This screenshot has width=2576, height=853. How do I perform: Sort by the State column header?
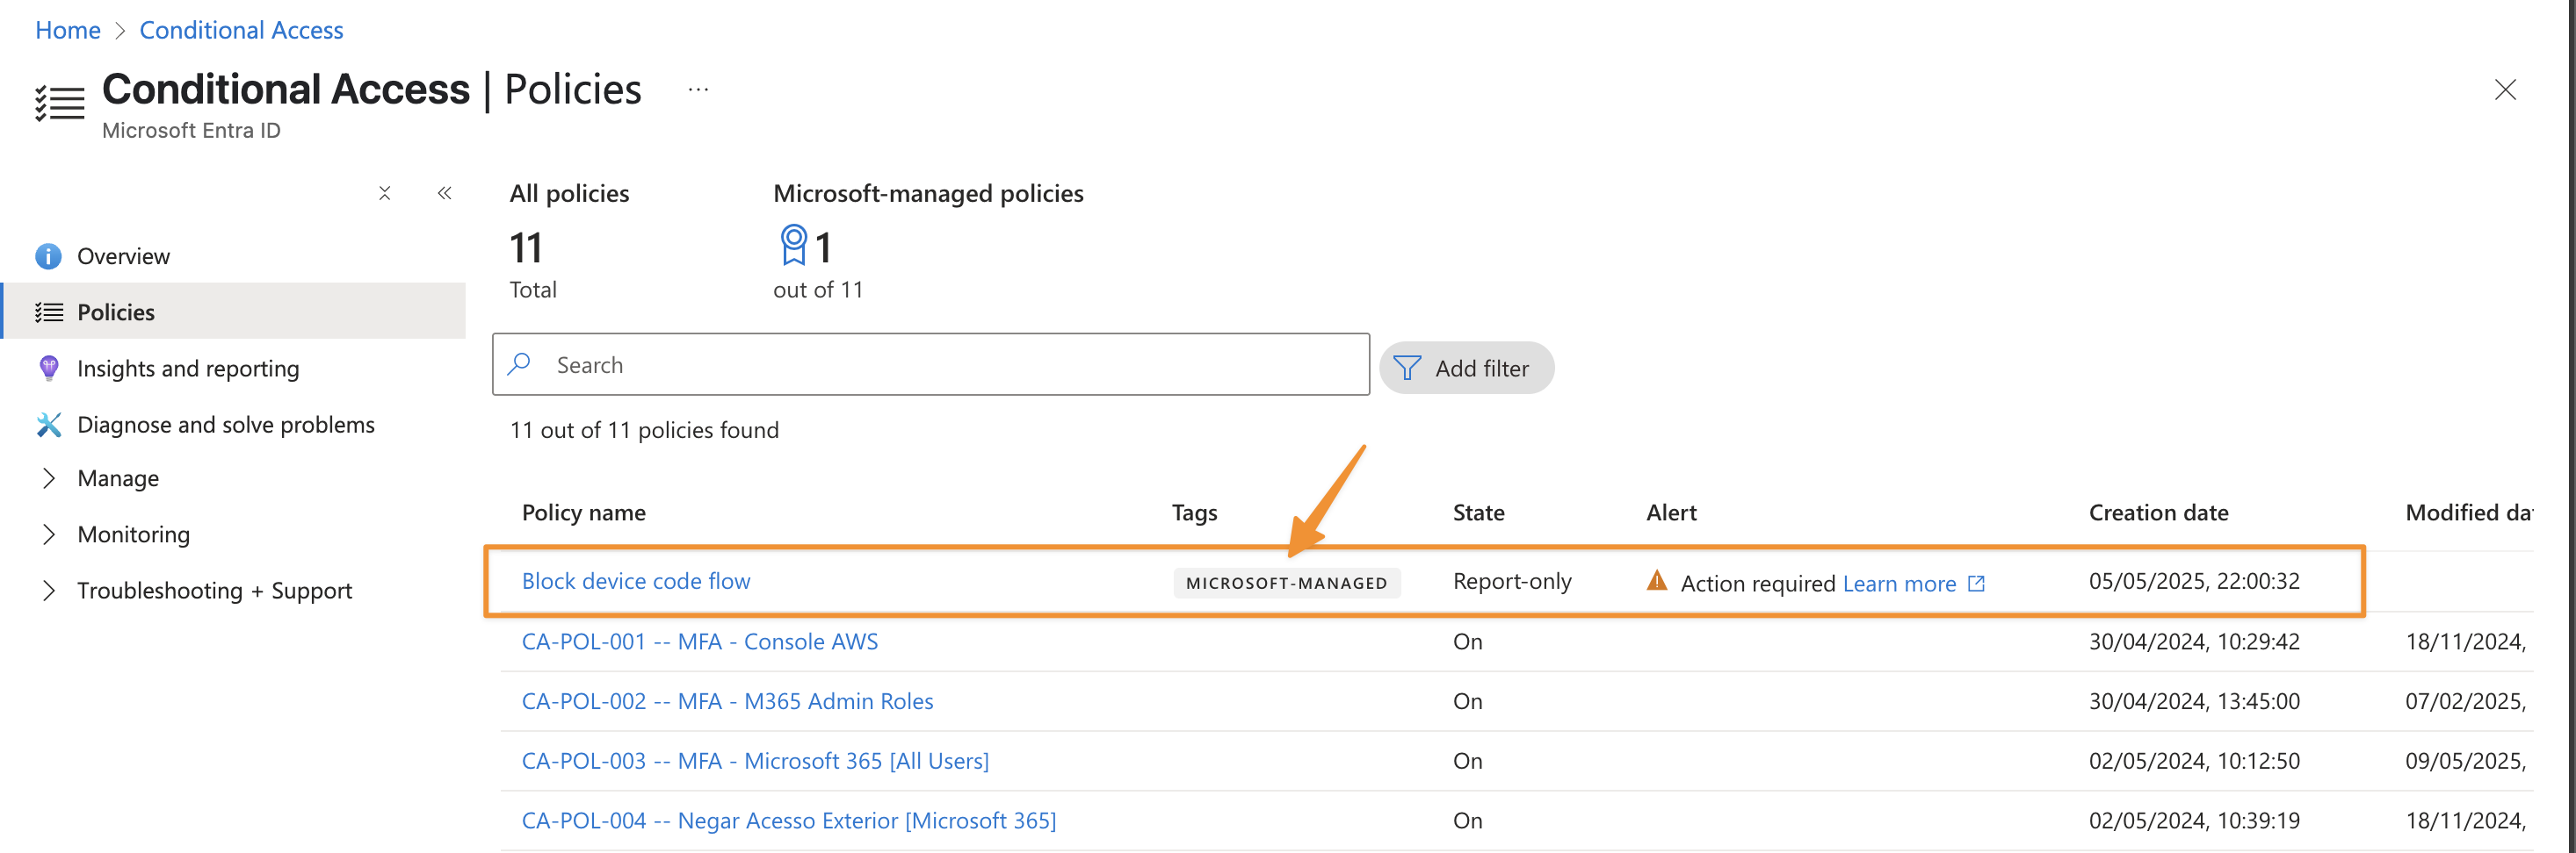[x=1478, y=513]
